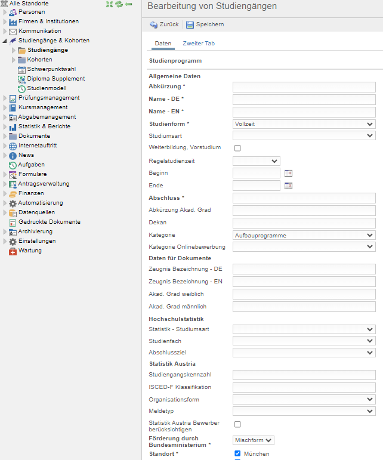Expand the Kohorten folder arrow
383x460 pixels.
(14, 60)
